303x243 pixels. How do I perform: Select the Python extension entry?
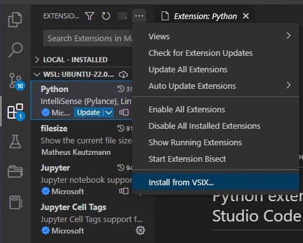[x=81, y=100]
